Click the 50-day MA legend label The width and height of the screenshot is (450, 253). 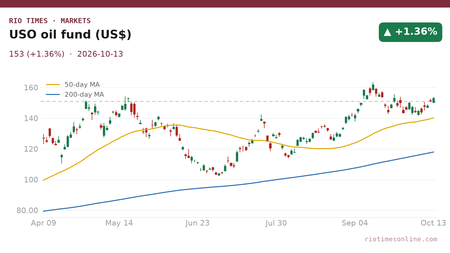click(82, 85)
